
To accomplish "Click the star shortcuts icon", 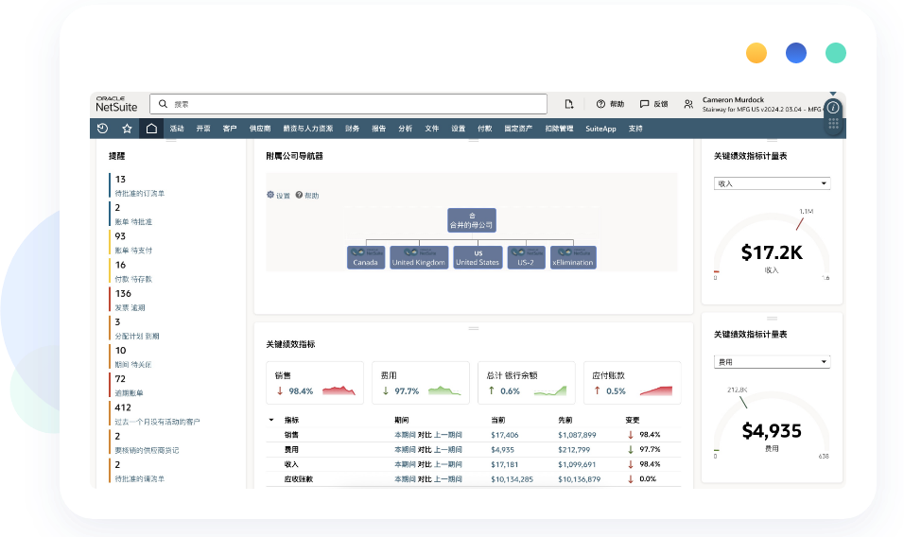I will click(127, 129).
